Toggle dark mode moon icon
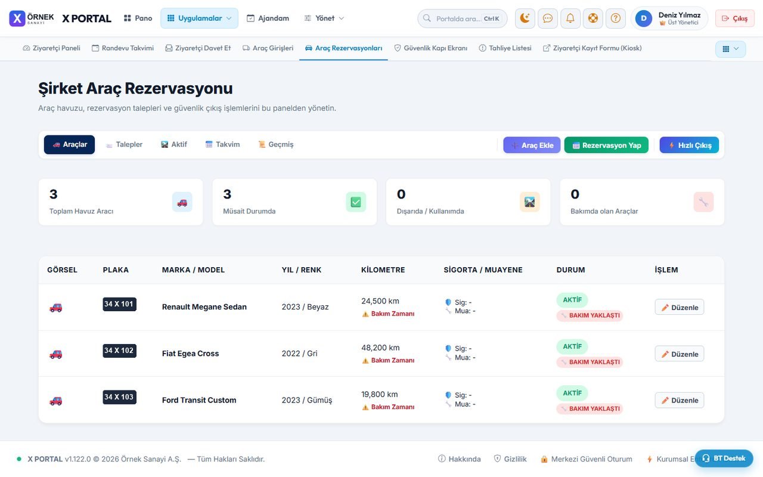This screenshot has width=763, height=477. point(525,18)
